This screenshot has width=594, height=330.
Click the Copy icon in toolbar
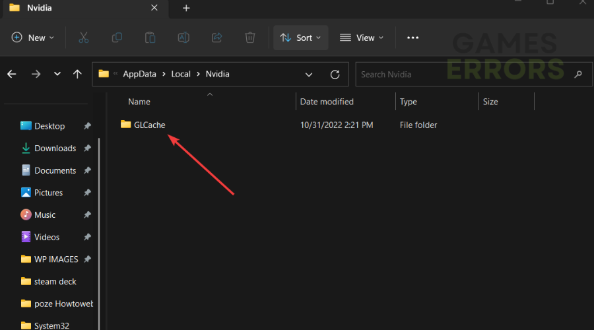pyautogui.click(x=117, y=38)
